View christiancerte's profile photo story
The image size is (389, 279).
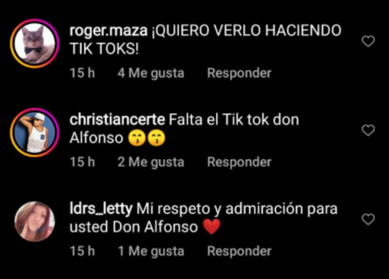coord(35,132)
